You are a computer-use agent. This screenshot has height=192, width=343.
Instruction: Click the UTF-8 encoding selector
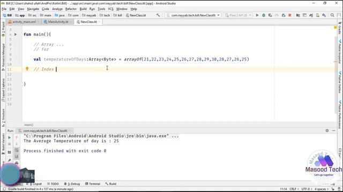coord(306,189)
